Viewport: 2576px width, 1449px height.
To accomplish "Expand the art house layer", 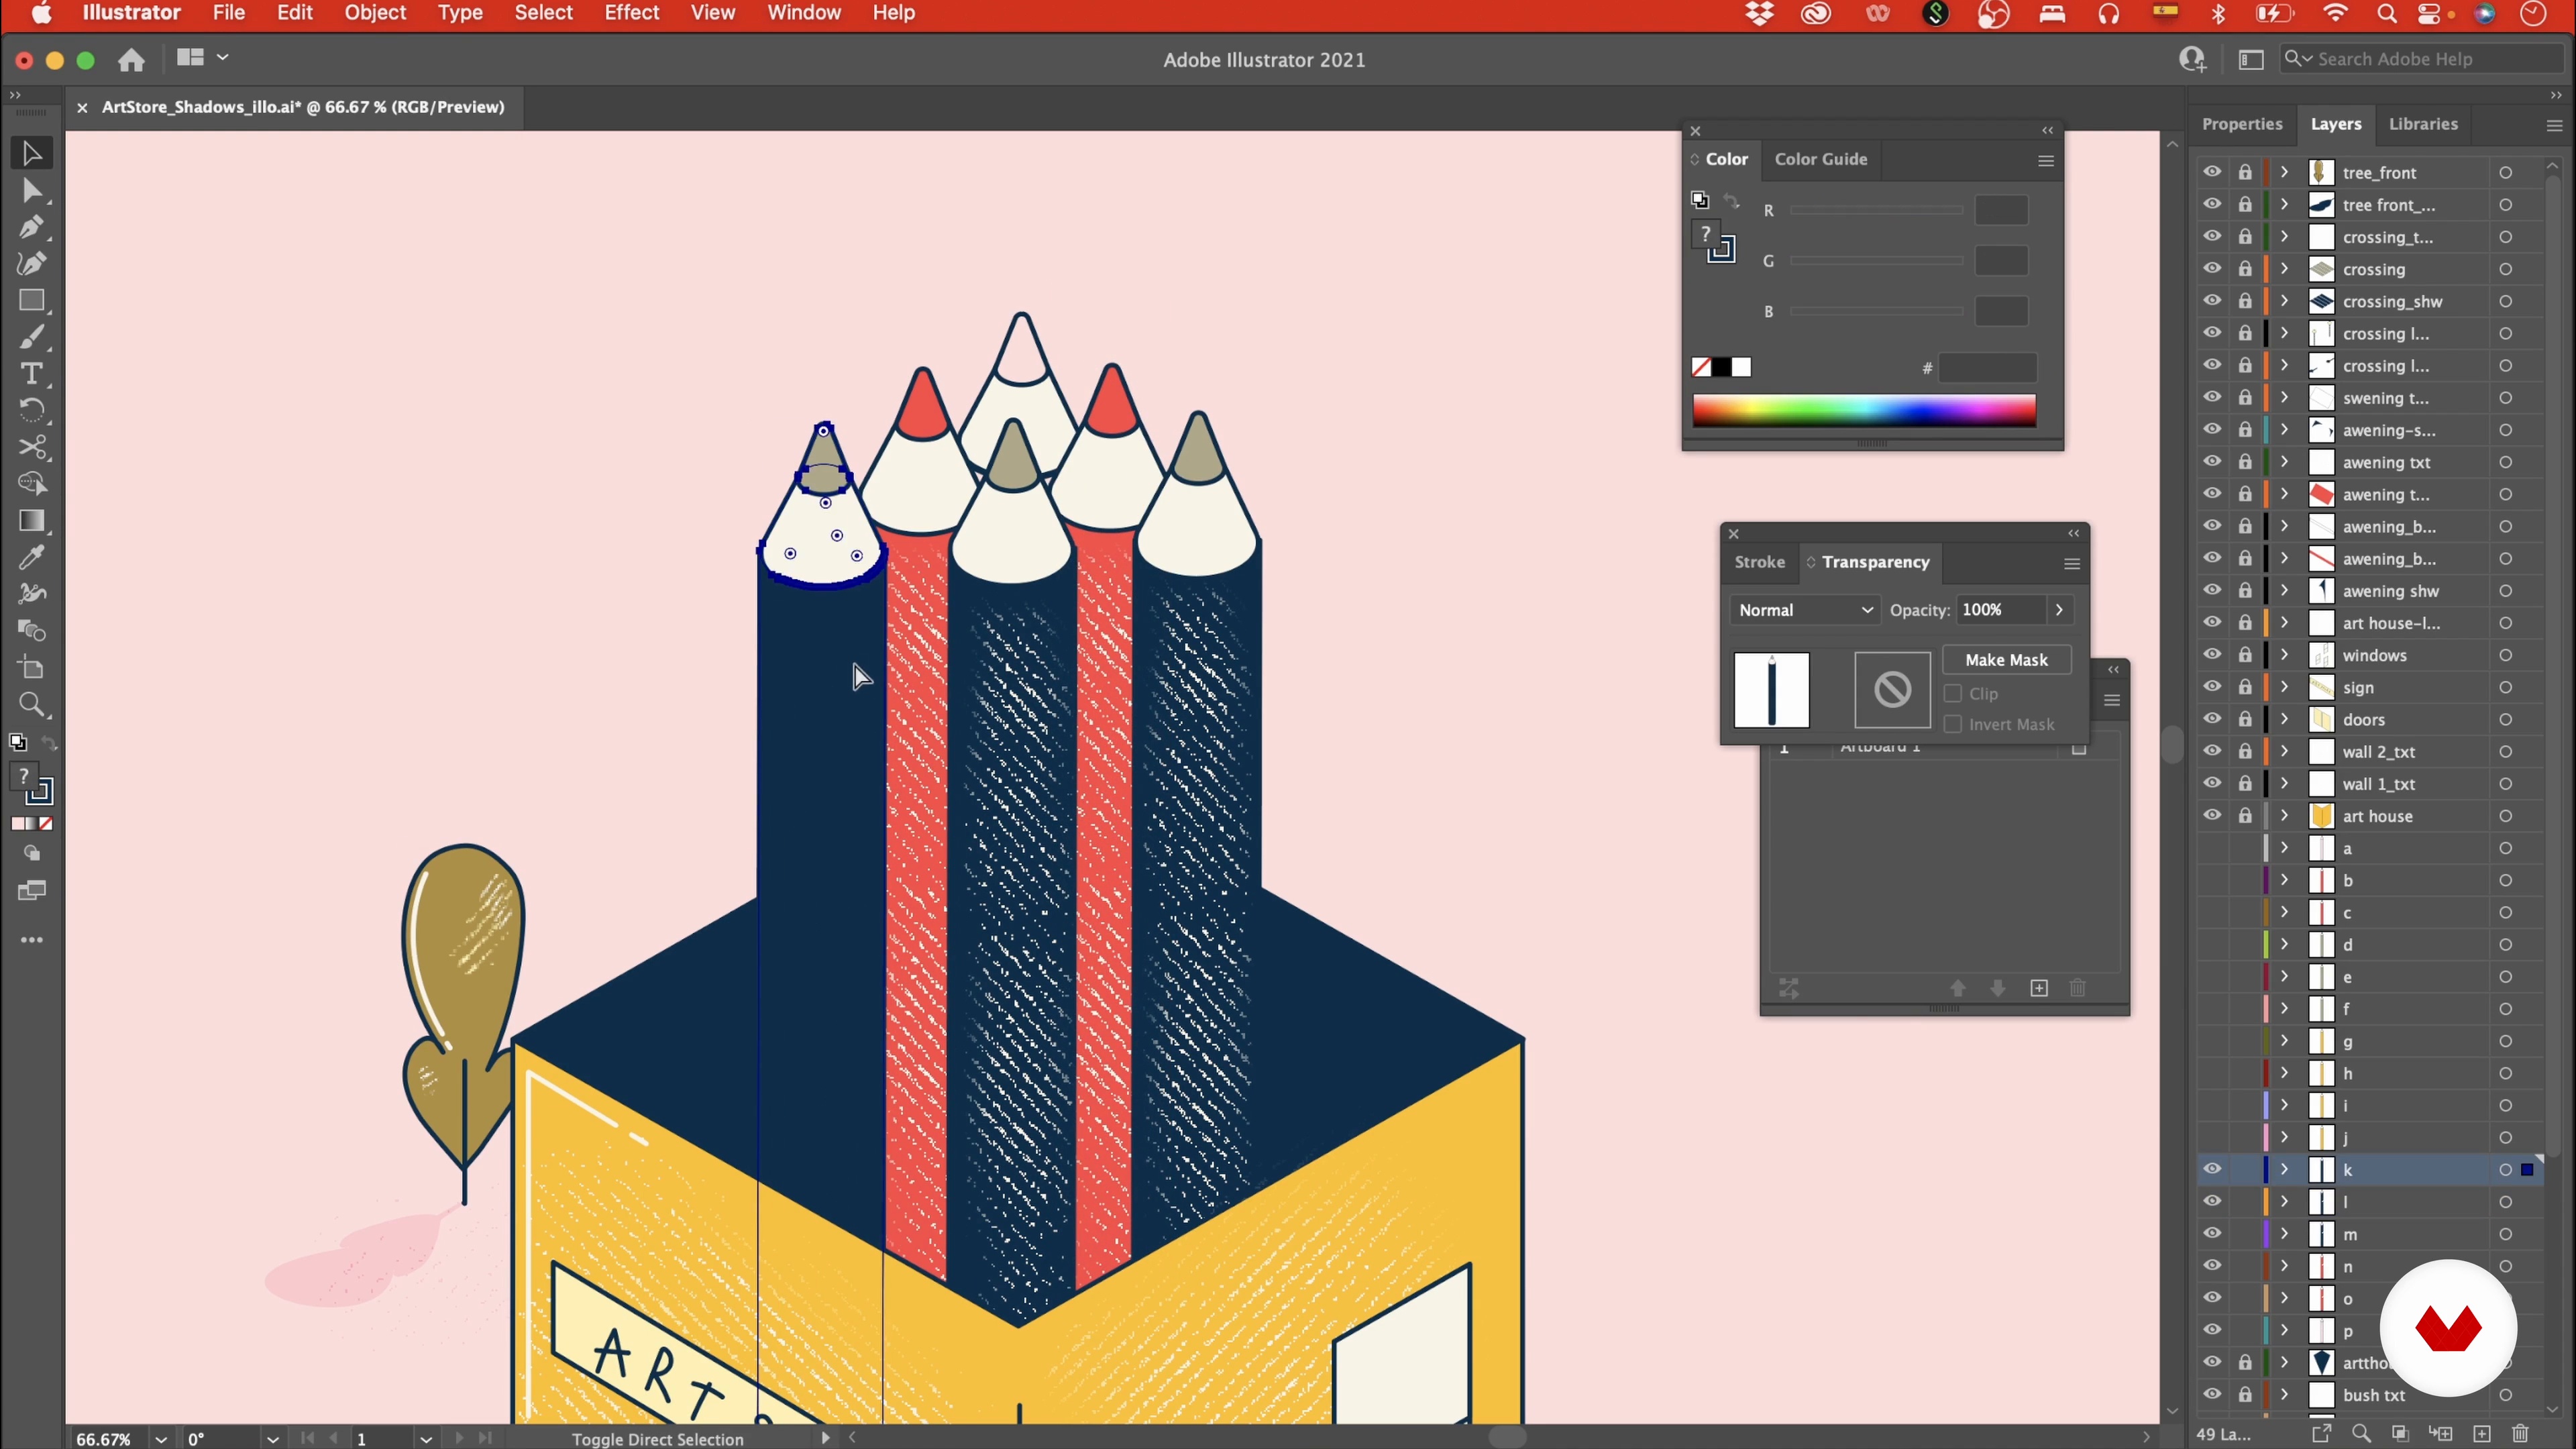I will (2284, 816).
